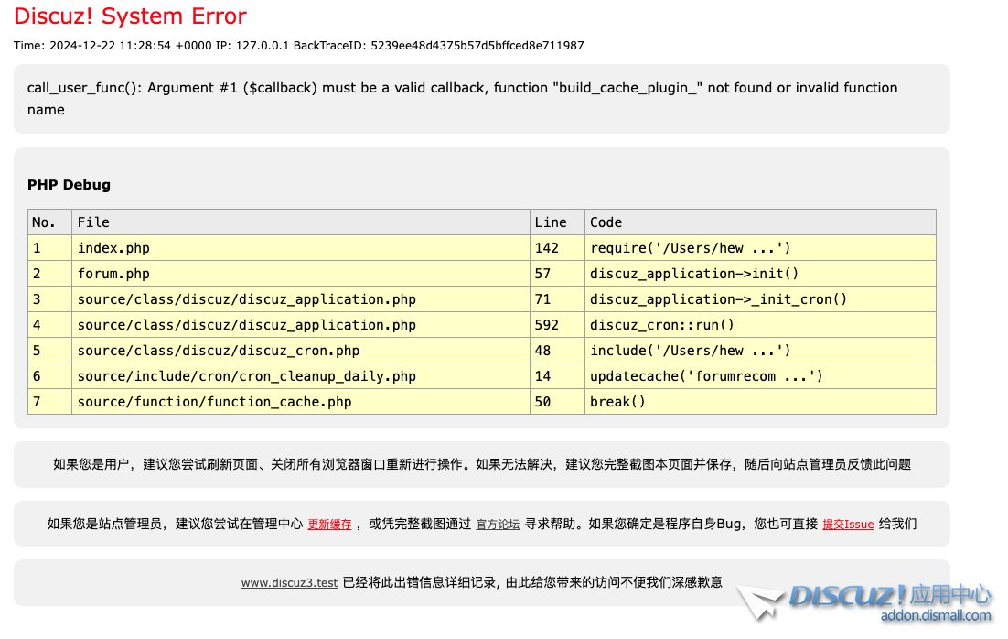Click the 更新缓存 link
Image resolution: width=1008 pixels, height=639 pixels.
click(x=329, y=525)
